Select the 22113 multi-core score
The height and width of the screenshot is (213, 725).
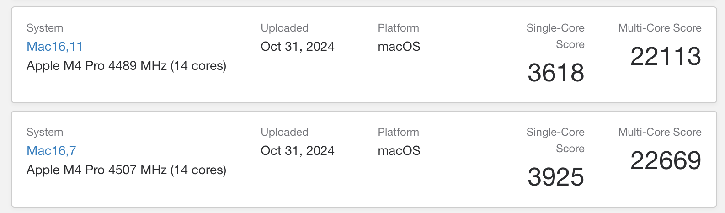(666, 56)
